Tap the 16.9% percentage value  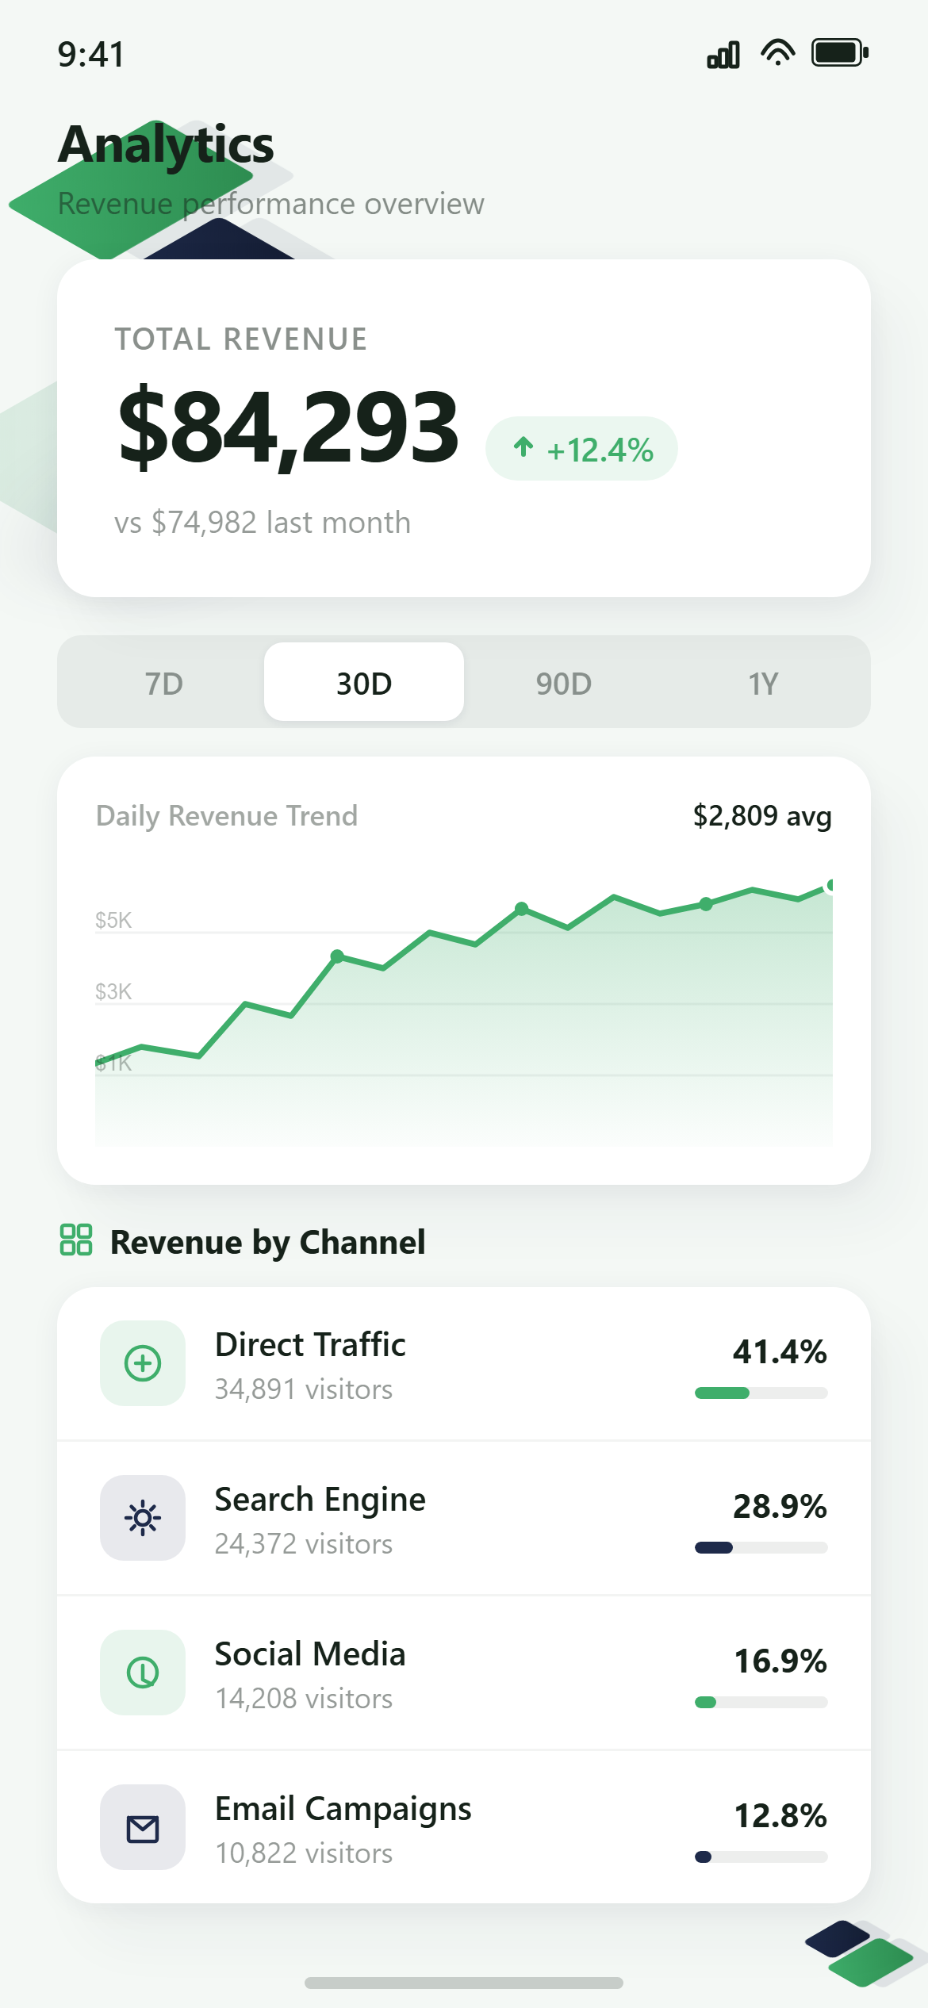(x=780, y=1661)
